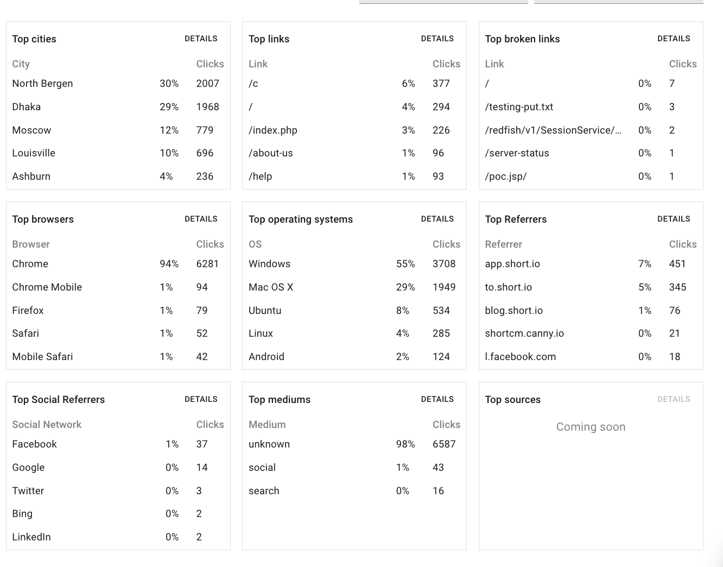The width and height of the screenshot is (723, 567).
Task: Click the shortcm.canny.io referrer entry
Action: (524, 333)
